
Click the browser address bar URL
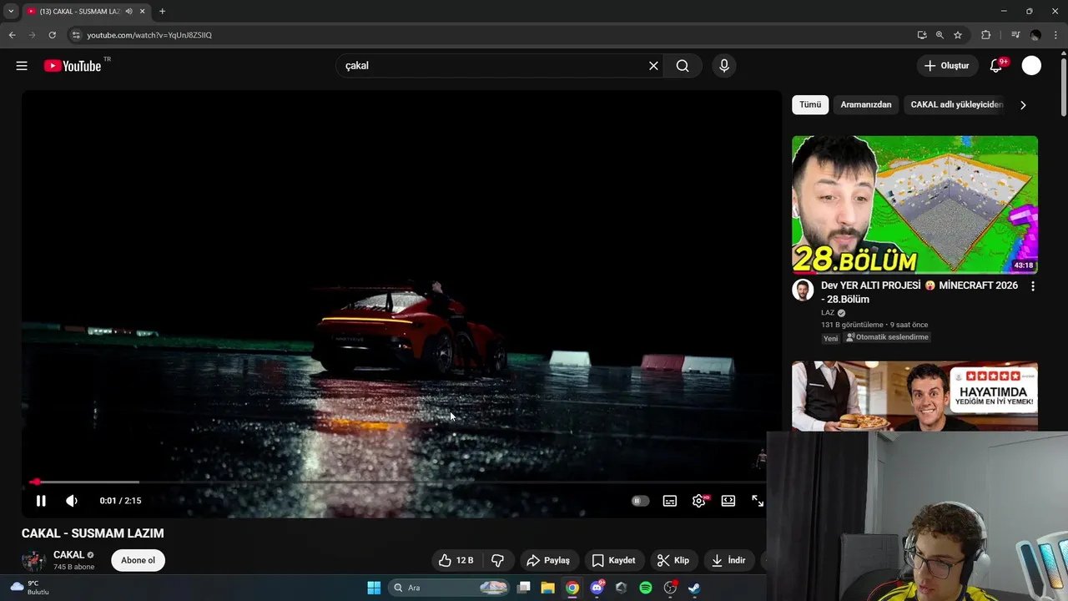click(x=149, y=35)
